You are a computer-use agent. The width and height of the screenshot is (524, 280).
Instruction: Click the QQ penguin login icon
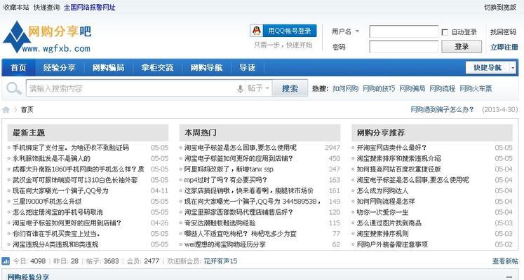[x=257, y=31]
